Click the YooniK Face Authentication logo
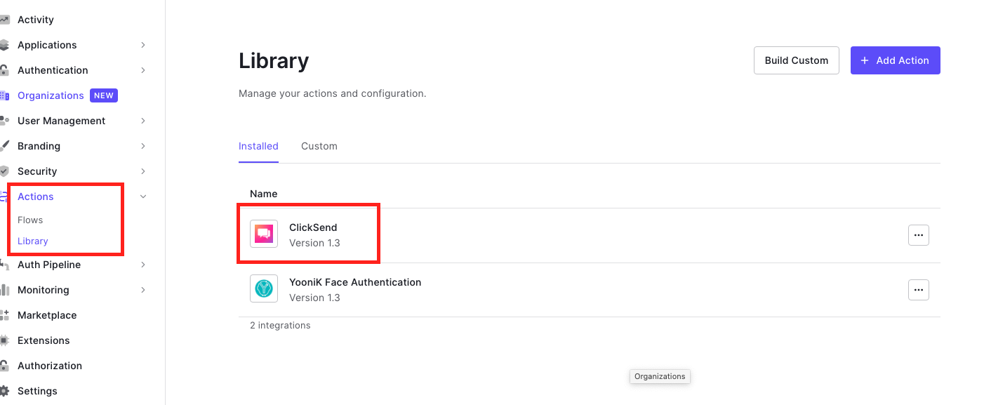The image size is (984, 405). point(263,288)
